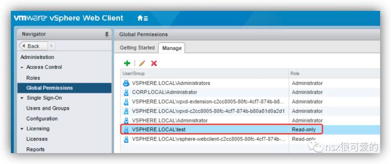Open Users and Groups
The width and height of the screenshot is (391, 164).
(x=48, y=108)
